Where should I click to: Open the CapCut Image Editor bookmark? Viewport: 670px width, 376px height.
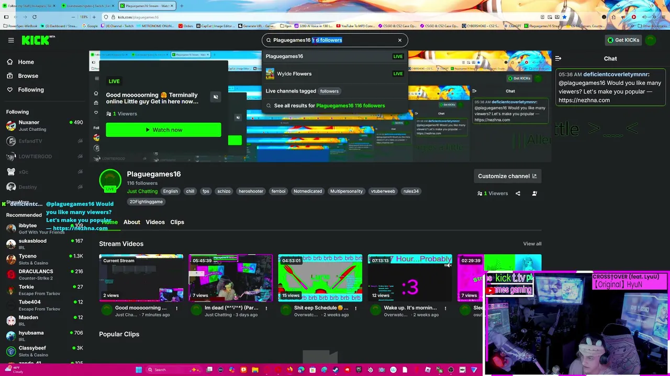click(216, 26)
